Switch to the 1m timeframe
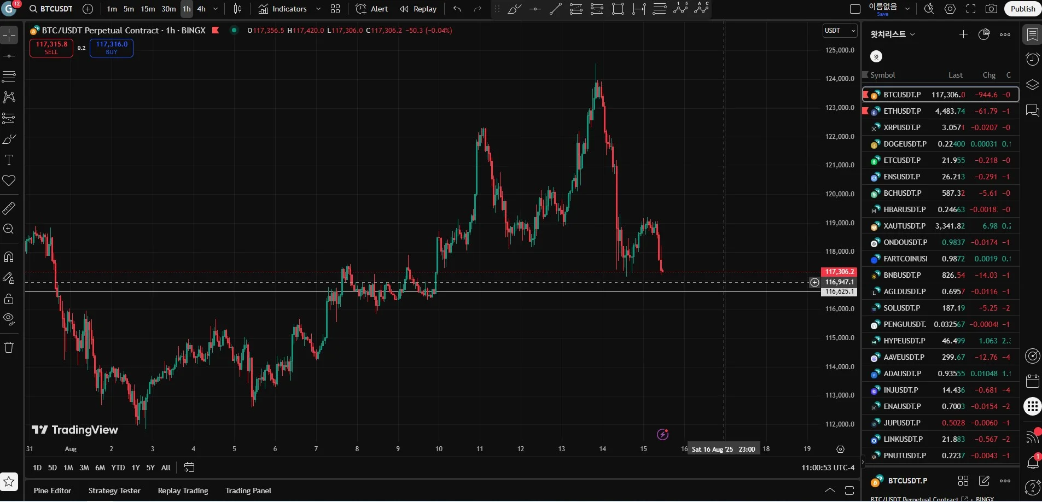The image size is (1042, 502). click(112, 9)
